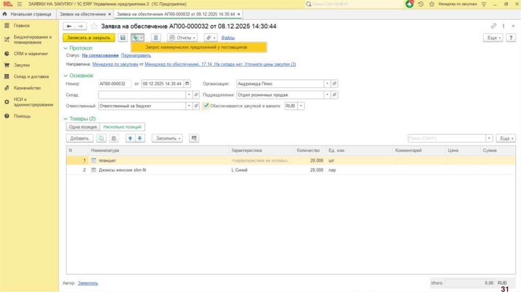The height and width of the screenshot is (292, 521).
Task: Click the back navigation arrow
Action: point(69,26)
